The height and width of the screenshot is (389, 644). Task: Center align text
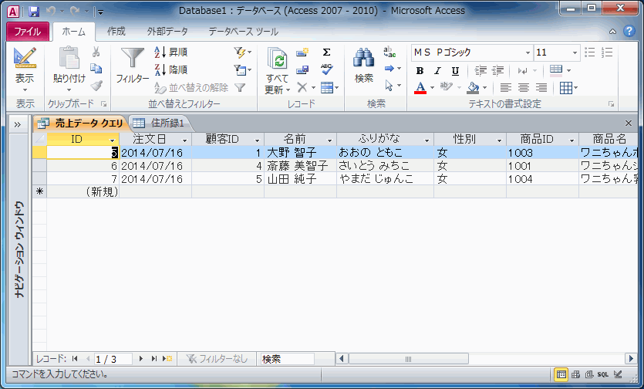(523, 87)
